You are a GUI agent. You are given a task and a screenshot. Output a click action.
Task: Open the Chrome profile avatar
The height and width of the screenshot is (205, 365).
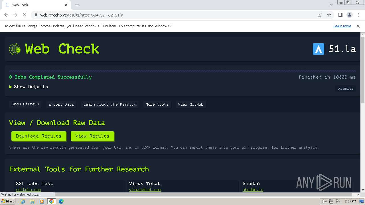[x=349, y=15]
